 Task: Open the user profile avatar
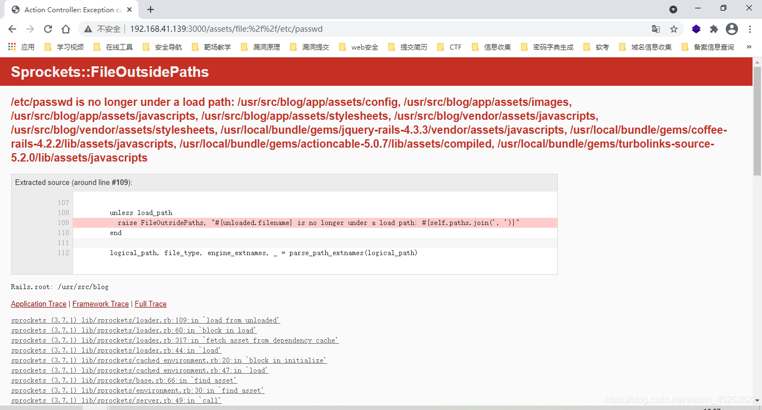coord(732,29)
